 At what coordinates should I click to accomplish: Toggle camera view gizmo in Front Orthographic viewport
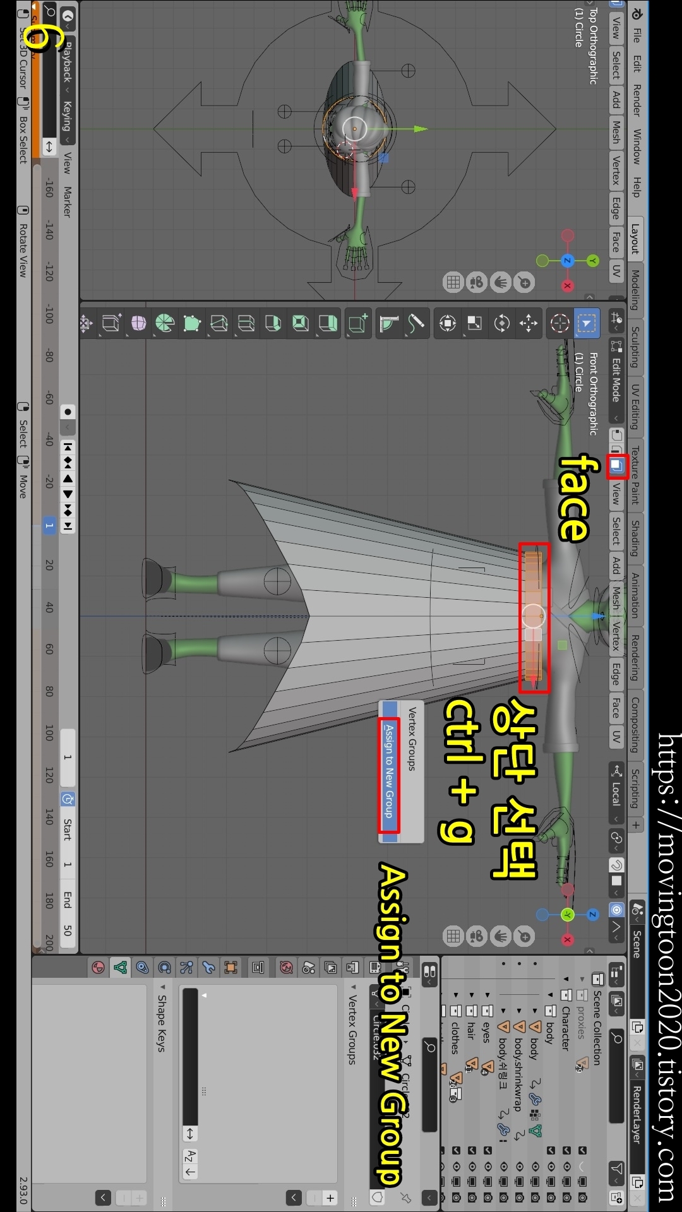(477, 936)
